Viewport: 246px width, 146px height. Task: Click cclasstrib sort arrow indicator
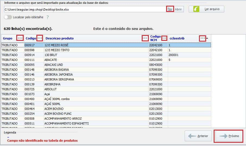pos(207,38)
